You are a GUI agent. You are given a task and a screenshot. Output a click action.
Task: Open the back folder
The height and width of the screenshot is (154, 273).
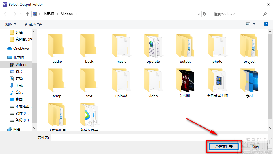pos(89,49)
